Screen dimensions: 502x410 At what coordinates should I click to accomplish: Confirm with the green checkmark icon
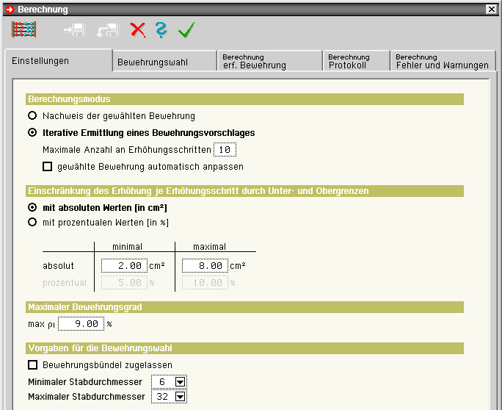pos(186,30)
